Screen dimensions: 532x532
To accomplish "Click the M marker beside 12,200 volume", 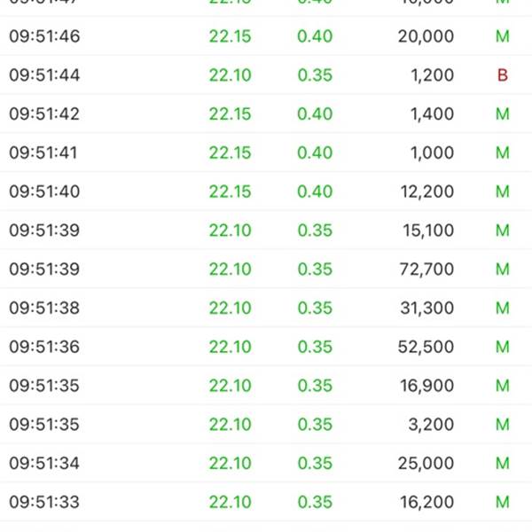I will pos(503,192).
